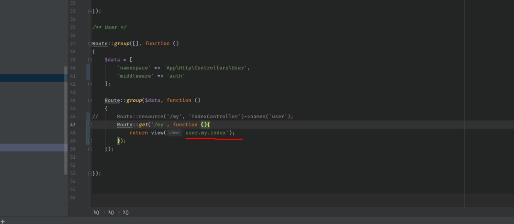Collapse the inner Route::group fold on line 44

90,100
